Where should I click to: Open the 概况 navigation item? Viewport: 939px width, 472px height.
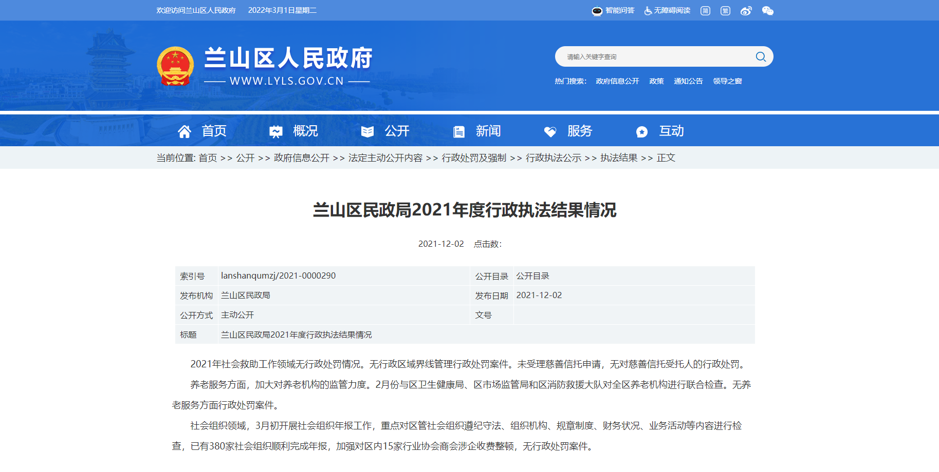(x=306, y=131)
